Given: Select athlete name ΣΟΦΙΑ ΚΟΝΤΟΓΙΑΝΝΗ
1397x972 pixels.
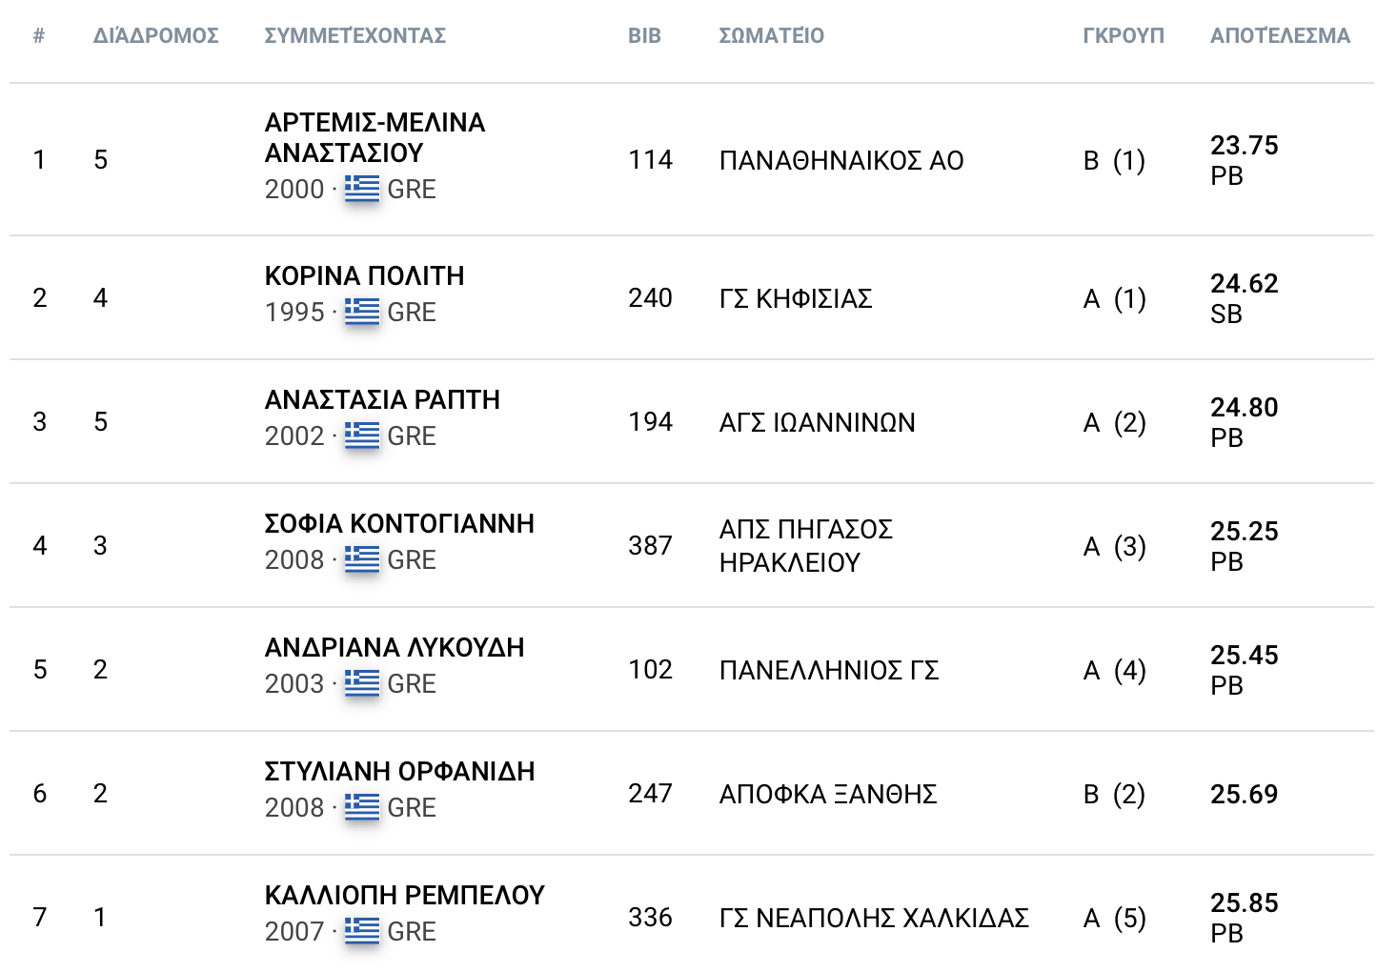Looking at the screenshot, I should tap(399, 523).
